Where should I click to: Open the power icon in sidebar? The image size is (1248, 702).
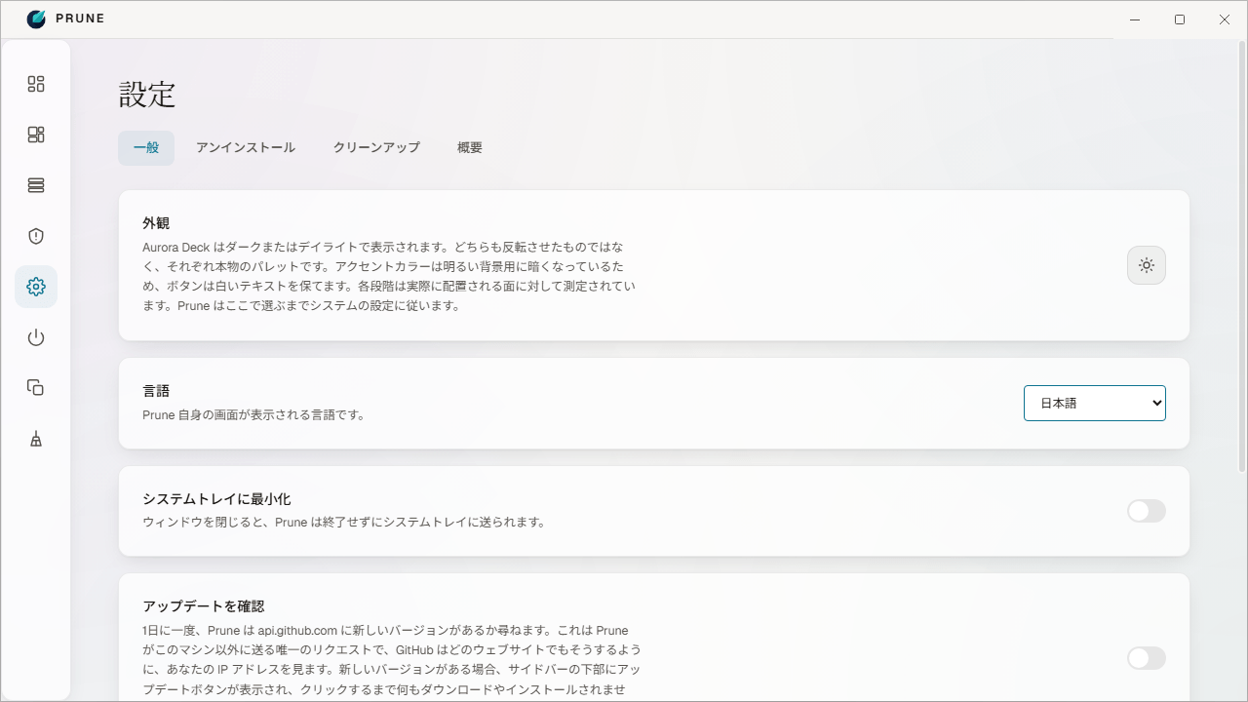[x=36, y=337]
